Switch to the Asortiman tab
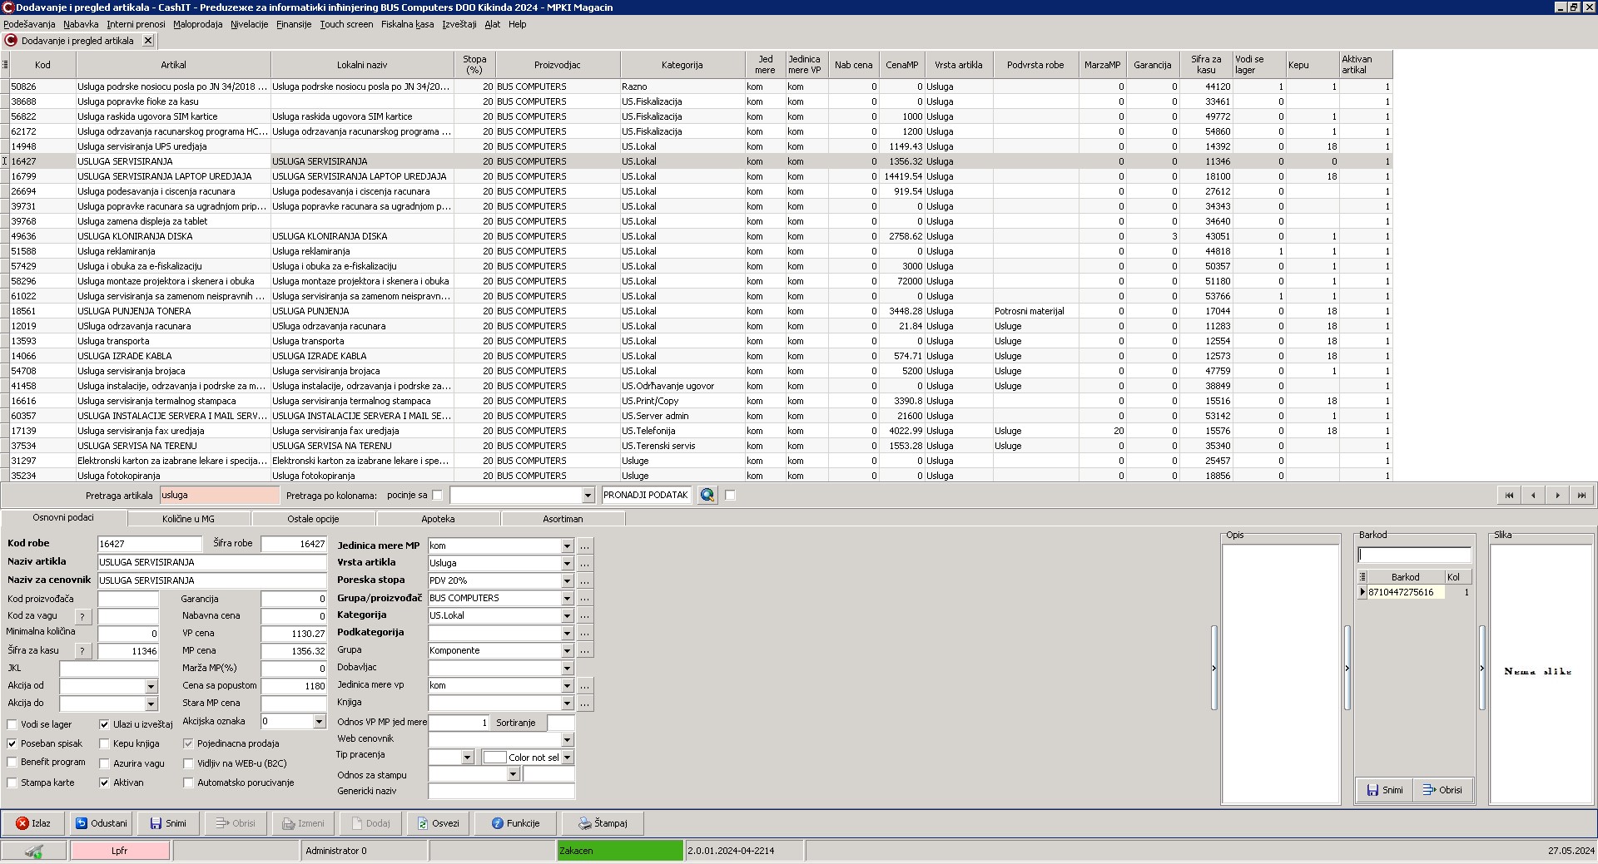 pos(563,519)
